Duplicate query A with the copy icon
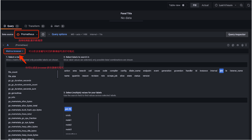The height and width of the screenshot is (140, 252). [233, 45]
